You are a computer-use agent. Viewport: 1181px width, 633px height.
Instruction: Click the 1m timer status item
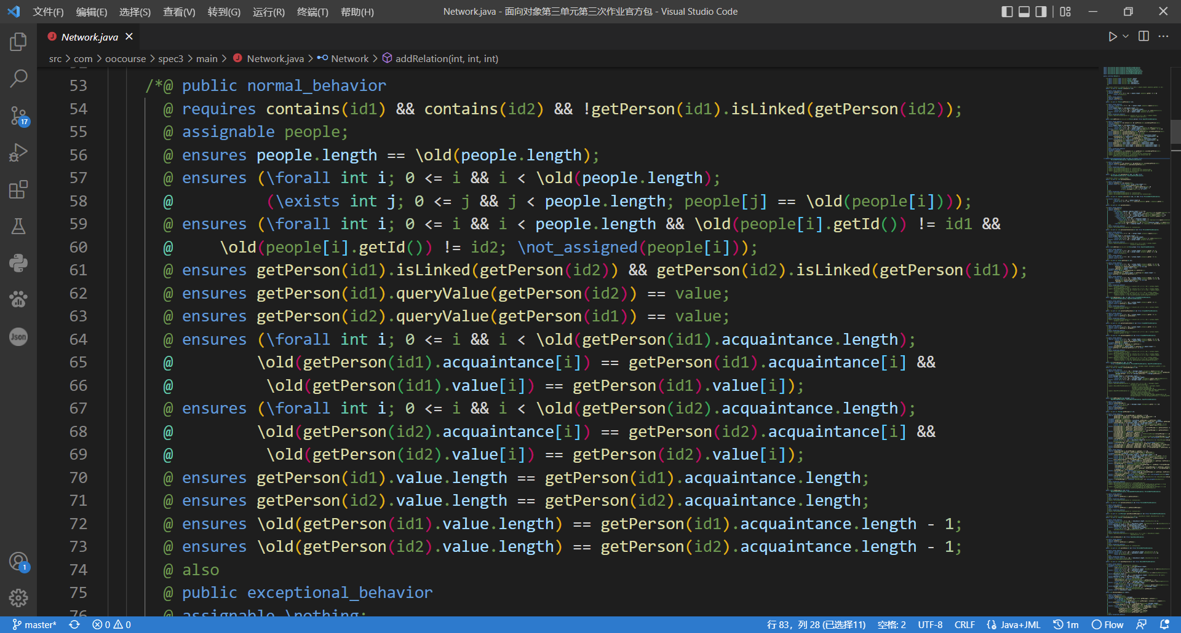click(x=1066, y=624)
